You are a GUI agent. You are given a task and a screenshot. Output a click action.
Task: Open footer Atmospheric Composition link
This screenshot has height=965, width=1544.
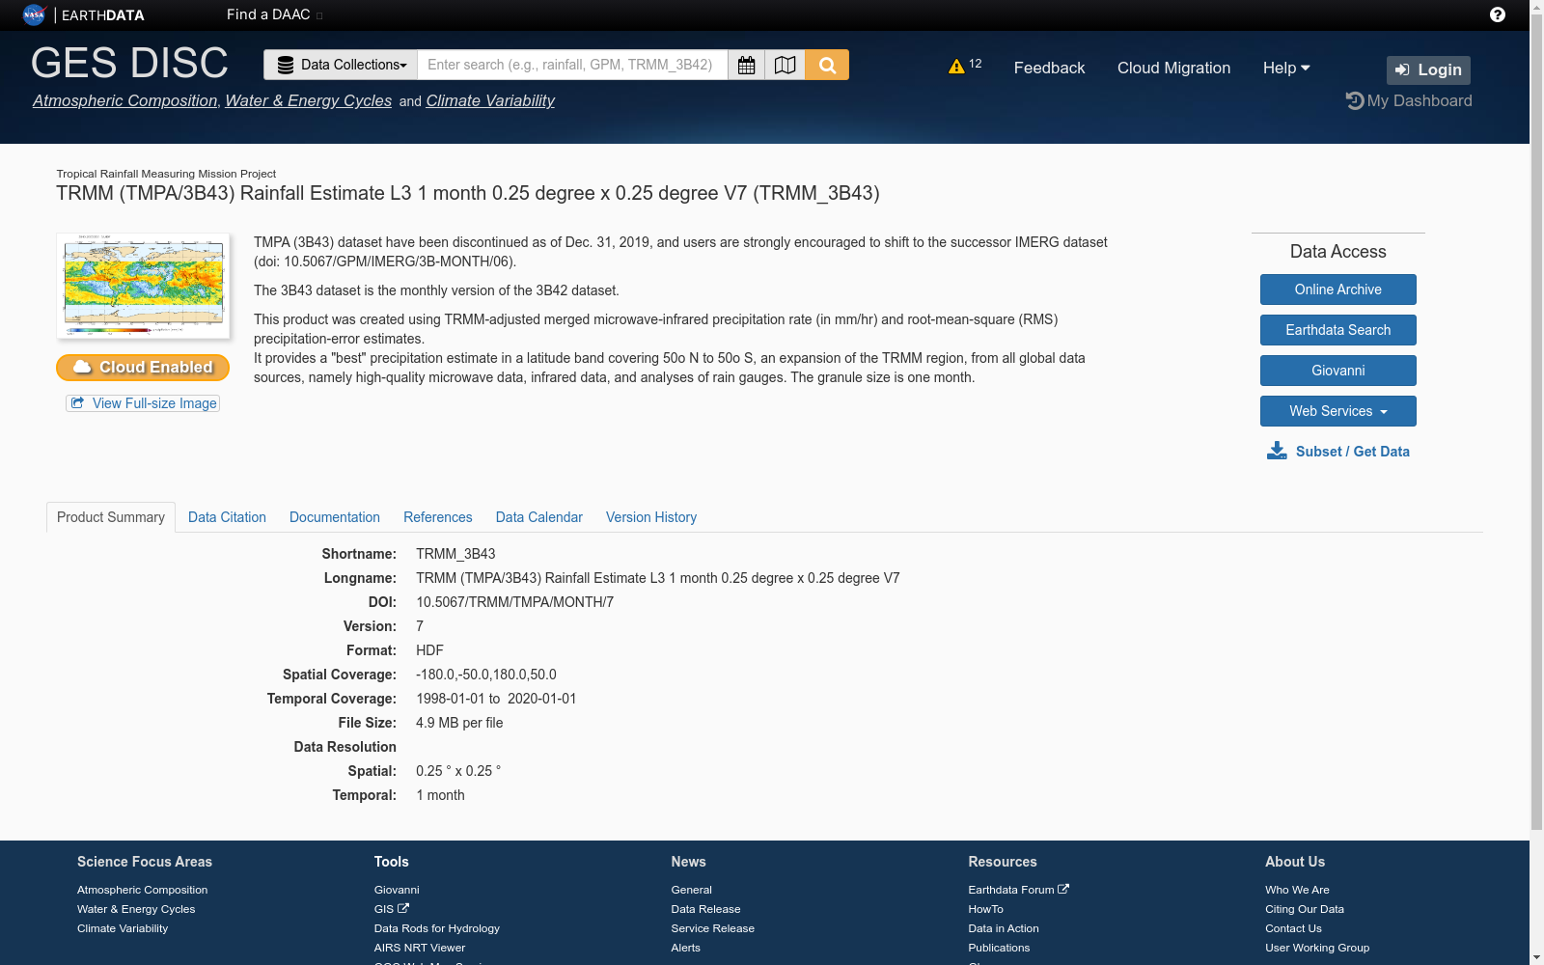point(143,890)
